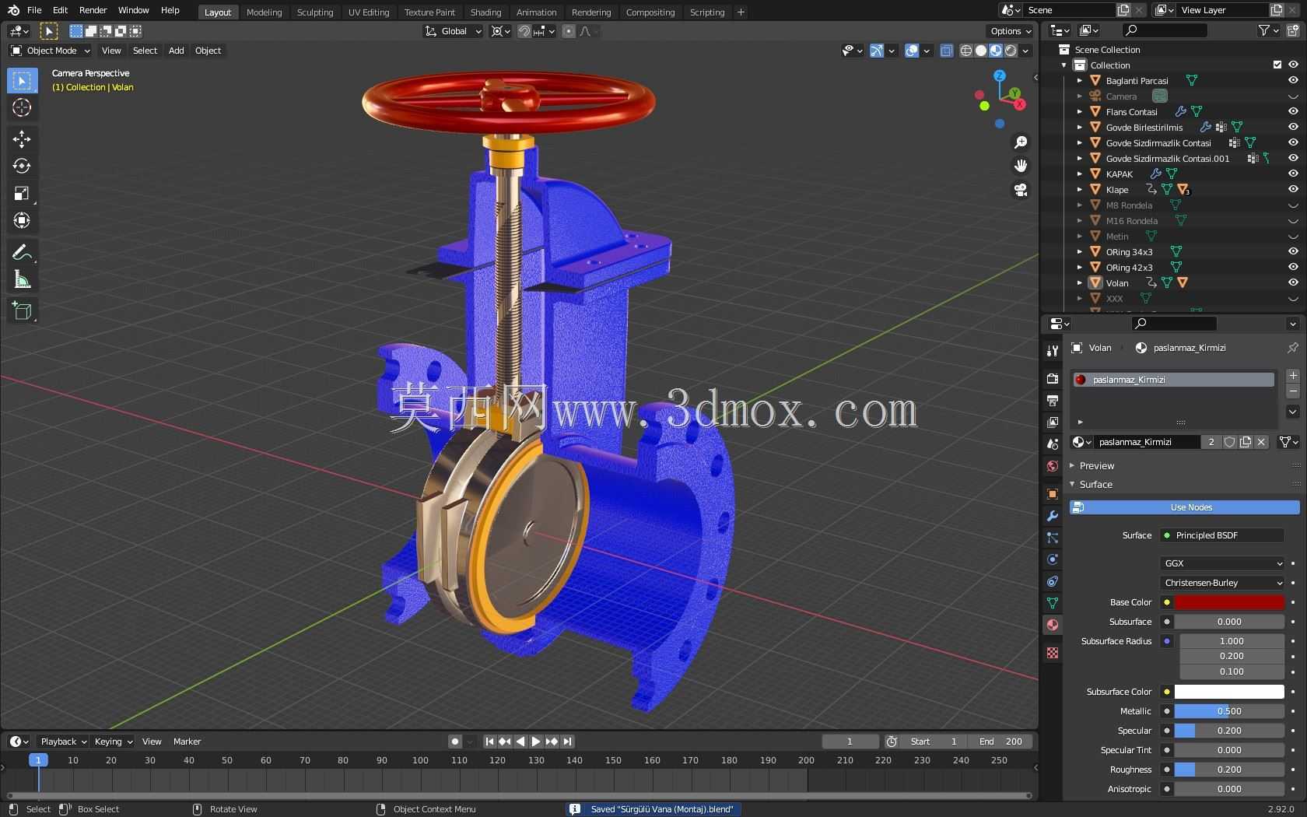Screen dimensions: 1307x817
Task: Activate the Transform tool
Action: pyautogui.click(x=22, y=220)
